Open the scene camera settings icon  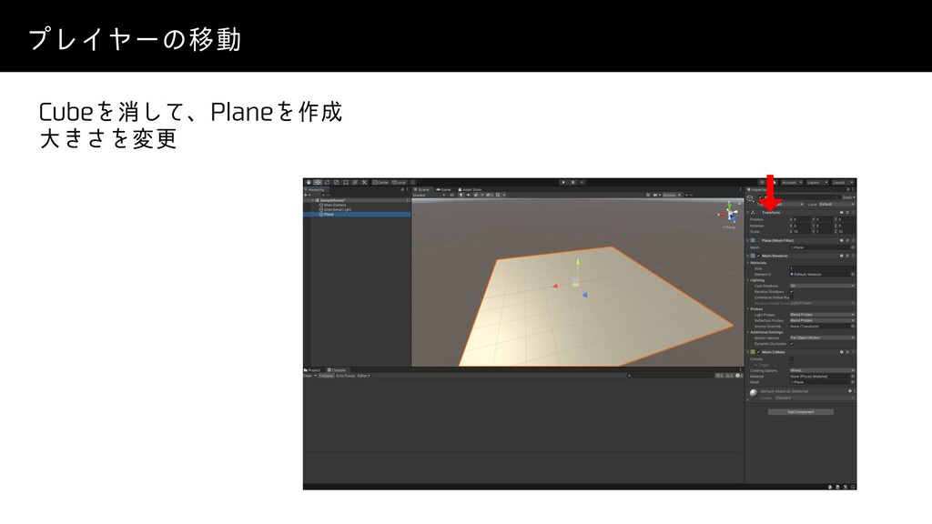(x=656, y=195)
